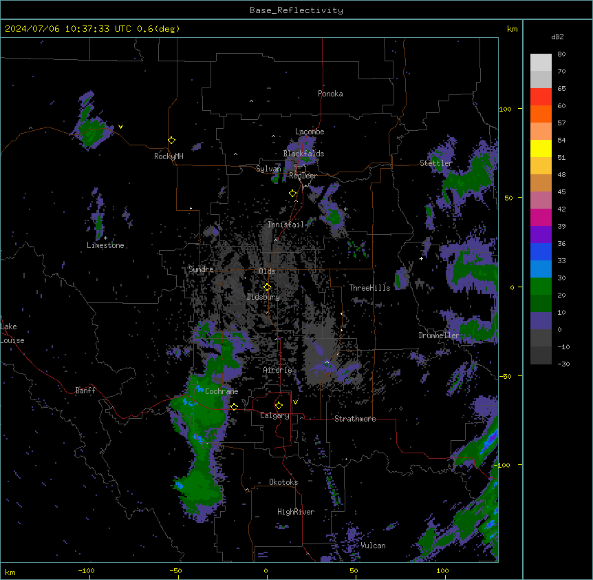The image size is (593, 580).
Task: Click the yellow diamond marker near RockyMH
Action: tap(171, 141)
